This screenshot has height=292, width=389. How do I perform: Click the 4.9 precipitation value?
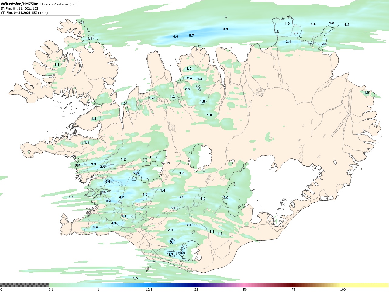pyautogui.click(x=95, y=227)
